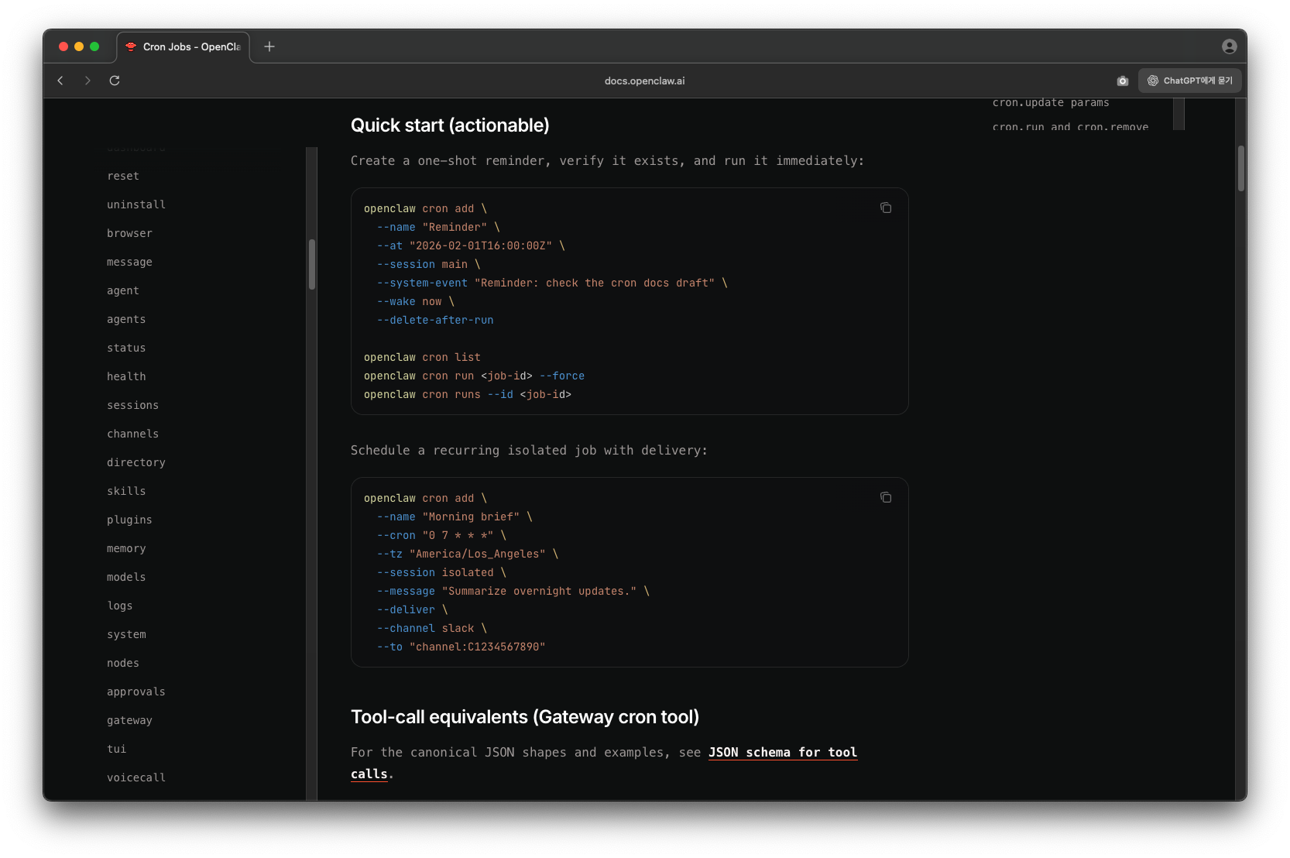Open a new tab with the plus button
The width and height of the screenshot is (1290, 858).
point(269,46)
